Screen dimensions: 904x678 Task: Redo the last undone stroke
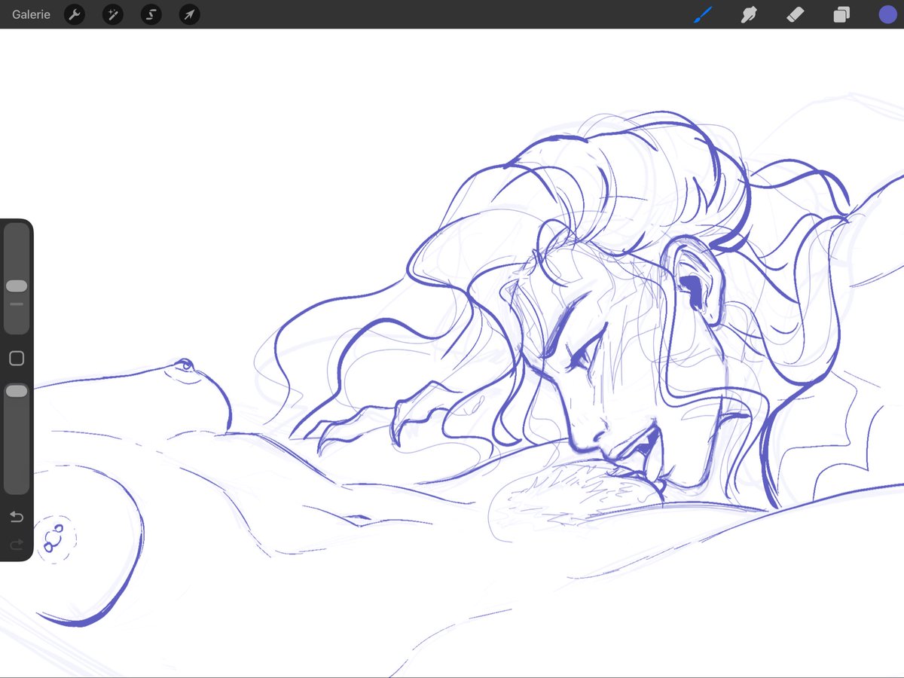(17, 544)
